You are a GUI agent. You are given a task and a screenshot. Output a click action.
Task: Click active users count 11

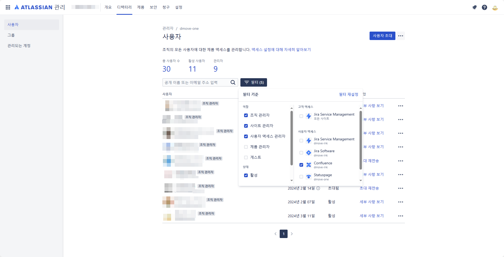pyautogui.click(x=192, y=69)
